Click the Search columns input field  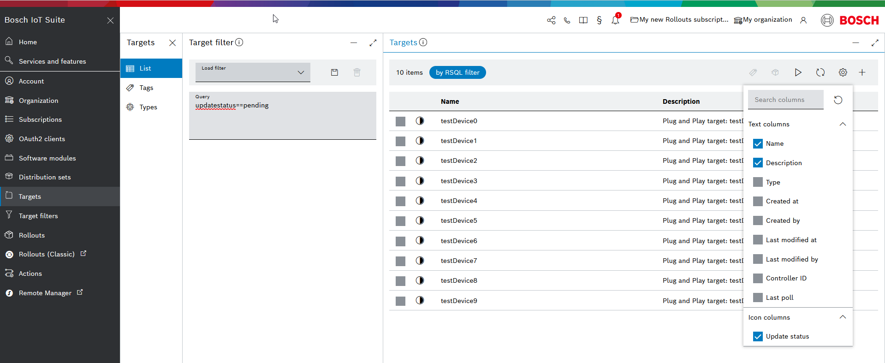(x=785, y=100)
